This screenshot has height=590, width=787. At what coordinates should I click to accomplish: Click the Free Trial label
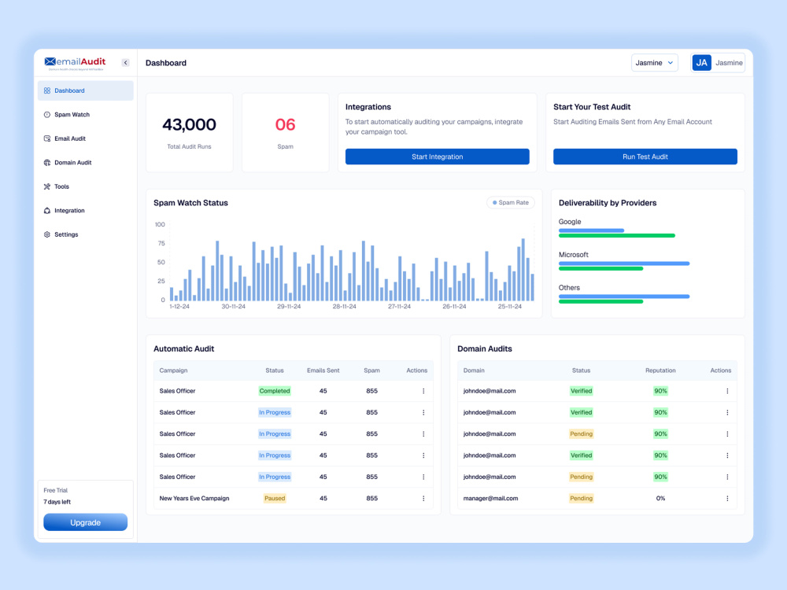click(x=55, y=490)
